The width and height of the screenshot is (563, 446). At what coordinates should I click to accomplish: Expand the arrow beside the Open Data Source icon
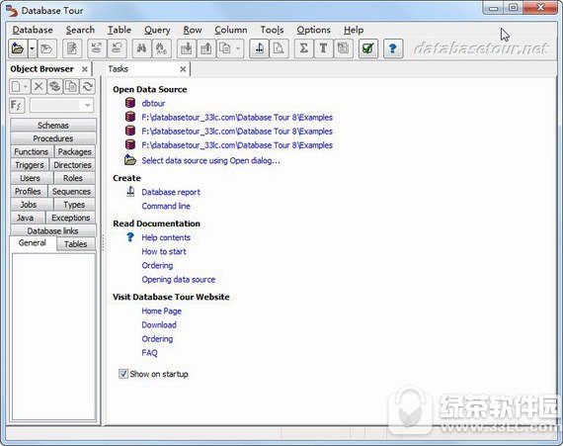coord(32,48)
